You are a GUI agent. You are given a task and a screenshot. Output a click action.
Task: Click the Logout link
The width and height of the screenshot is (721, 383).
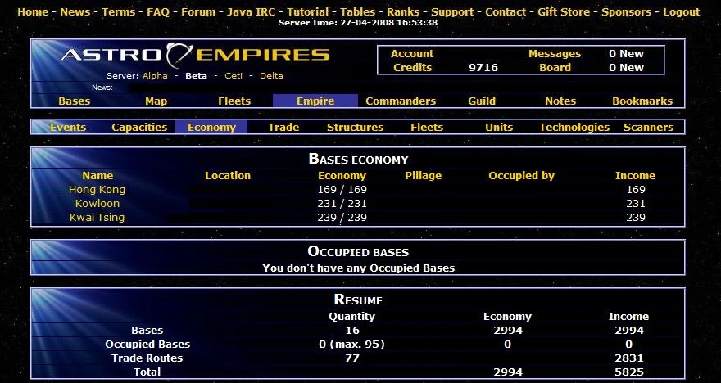tap(682, 12)
